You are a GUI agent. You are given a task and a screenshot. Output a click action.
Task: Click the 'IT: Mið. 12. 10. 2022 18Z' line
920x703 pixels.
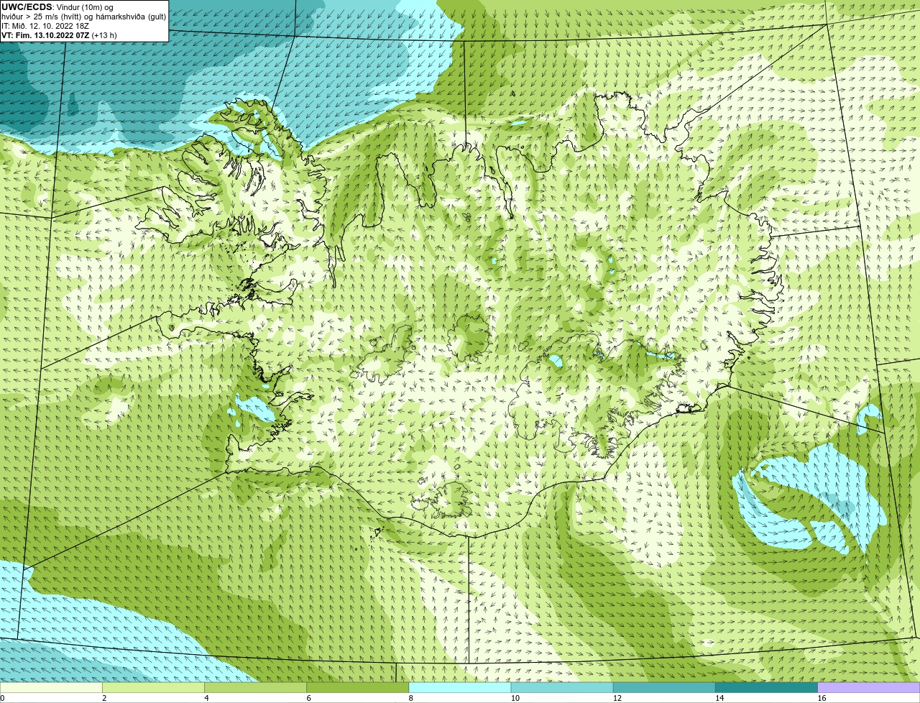(45, 25)
